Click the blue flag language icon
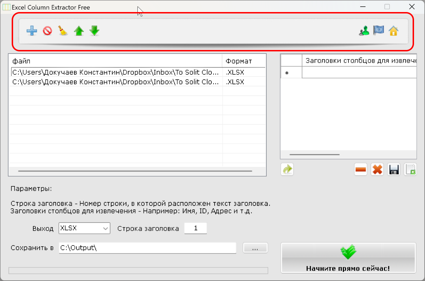This screenshot has height=281, width=425. coord(379,31)
